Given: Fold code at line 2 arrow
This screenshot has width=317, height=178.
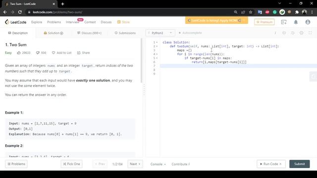Looking at the screenshot, I should tap(157, 46).
